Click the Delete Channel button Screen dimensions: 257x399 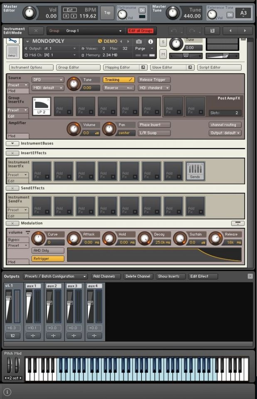[138, 276]
